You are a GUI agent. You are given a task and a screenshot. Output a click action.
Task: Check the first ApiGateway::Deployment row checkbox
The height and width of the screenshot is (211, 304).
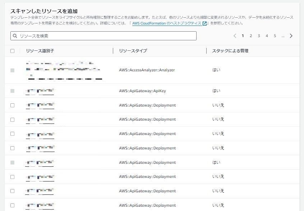(x=13, y=105)
